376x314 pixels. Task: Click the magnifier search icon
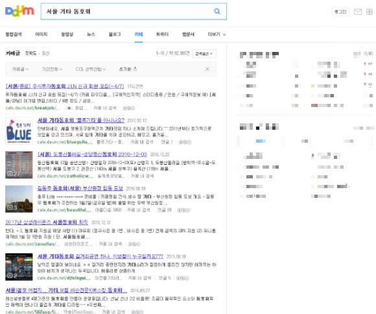(217, 11)
